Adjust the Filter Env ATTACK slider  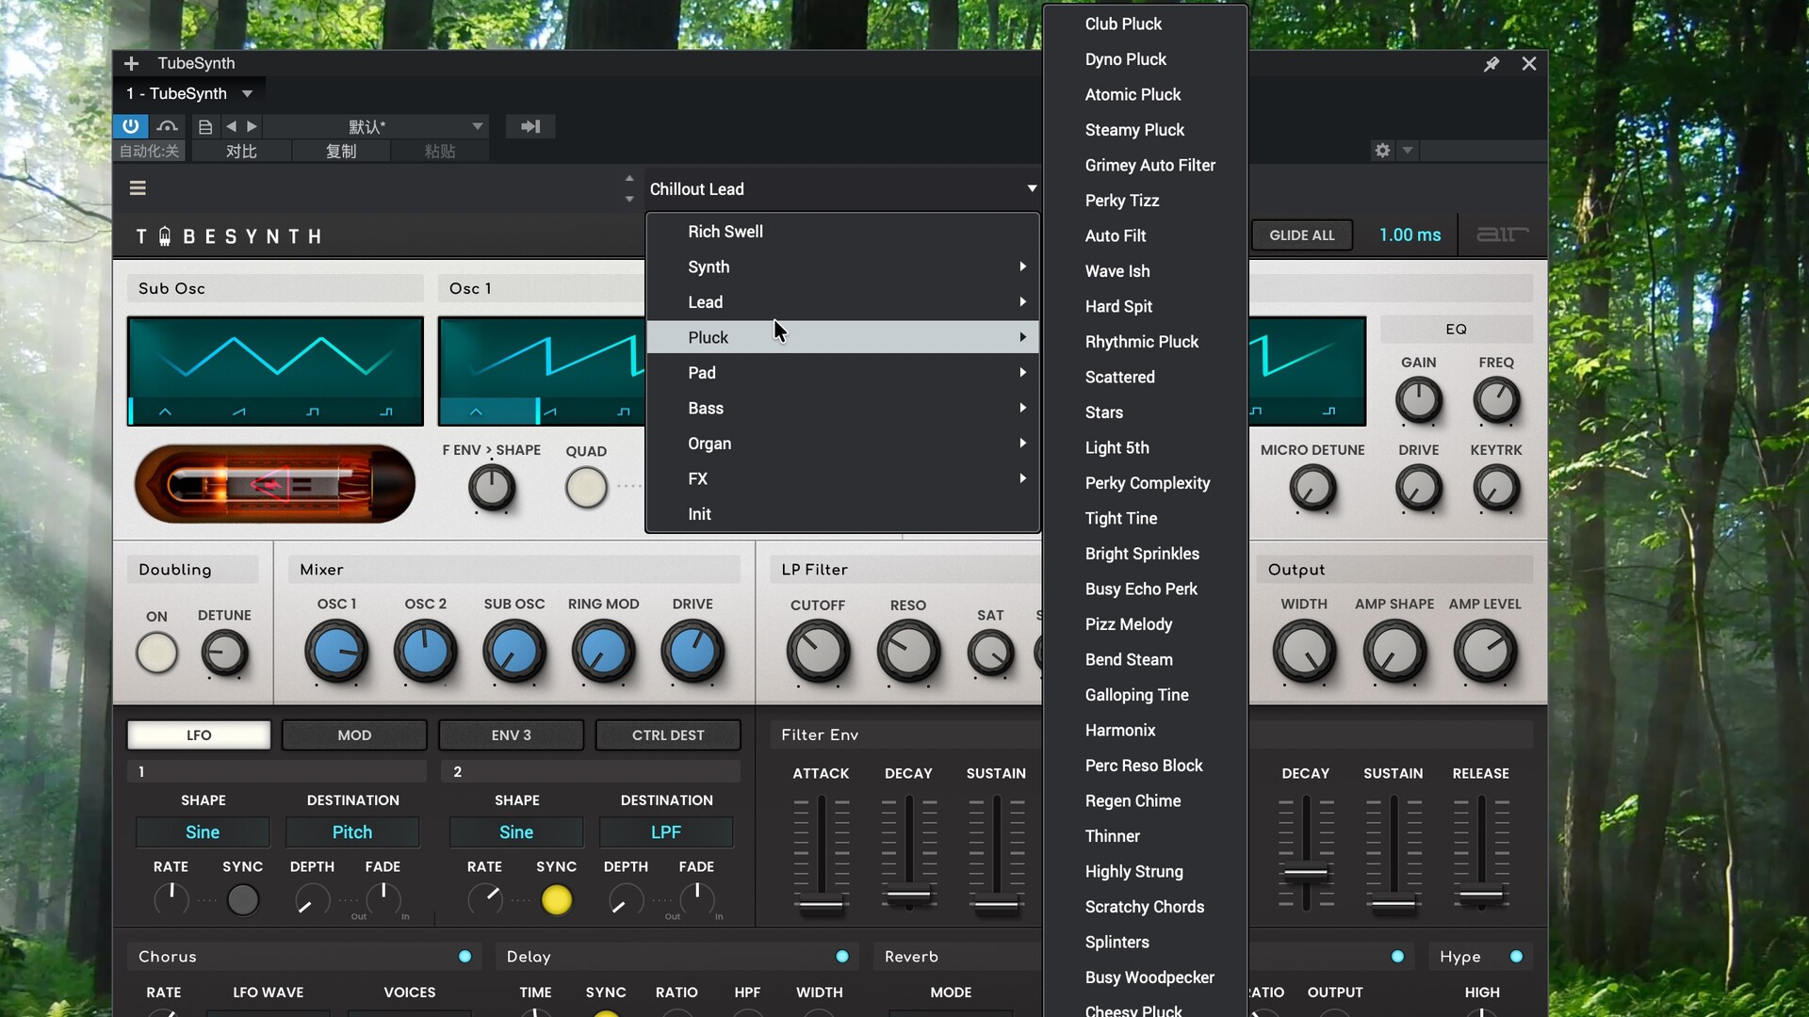coord(821,904)
